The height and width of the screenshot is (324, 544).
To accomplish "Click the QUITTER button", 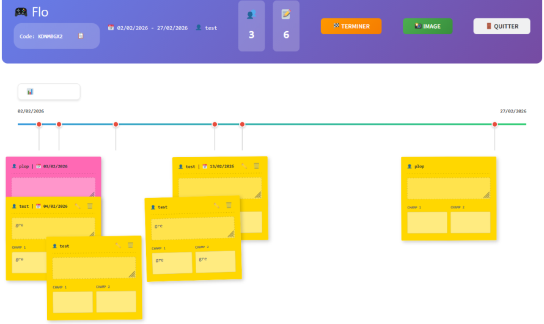I will point(501,26).
